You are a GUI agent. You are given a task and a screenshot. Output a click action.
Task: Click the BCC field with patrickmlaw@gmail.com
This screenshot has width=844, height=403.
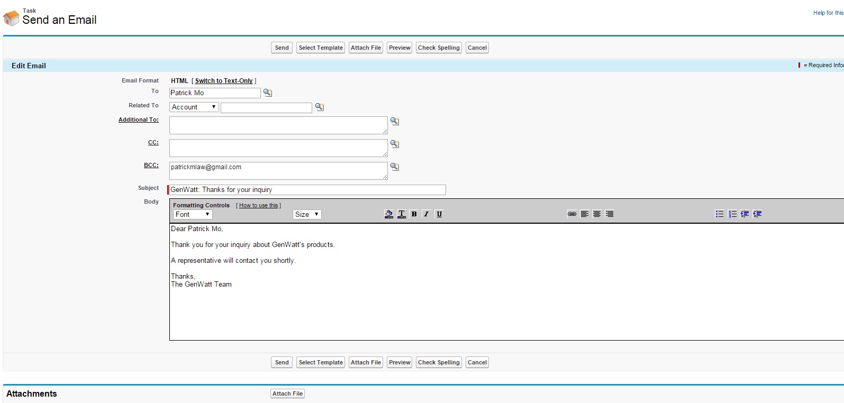tap(278, 171)
